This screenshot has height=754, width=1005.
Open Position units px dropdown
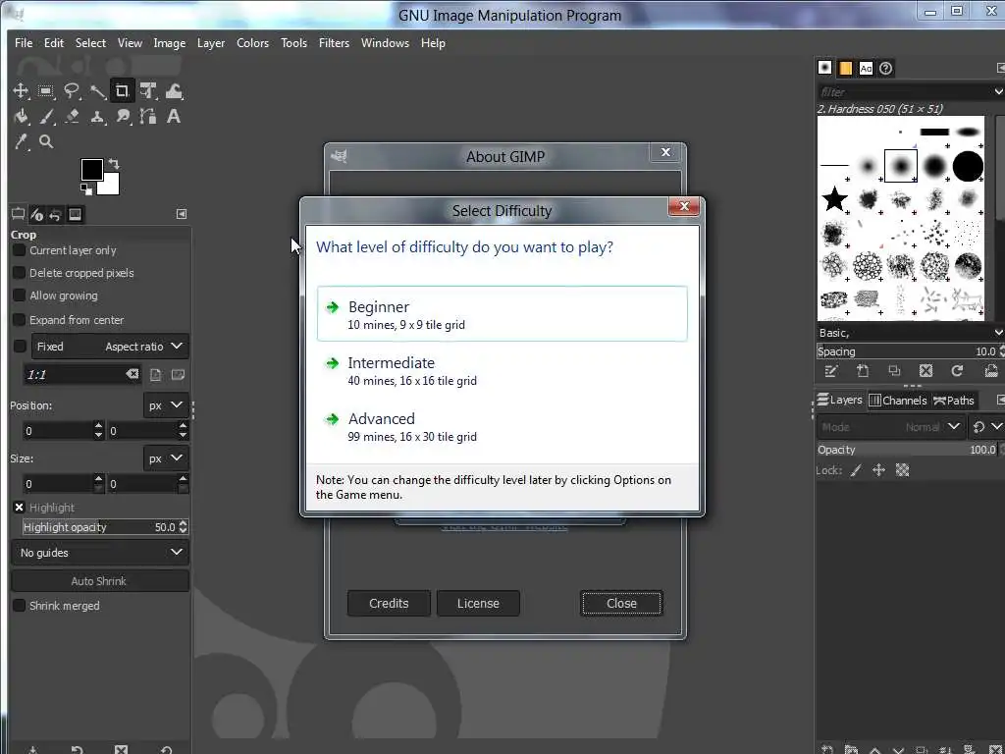point(165,405)
